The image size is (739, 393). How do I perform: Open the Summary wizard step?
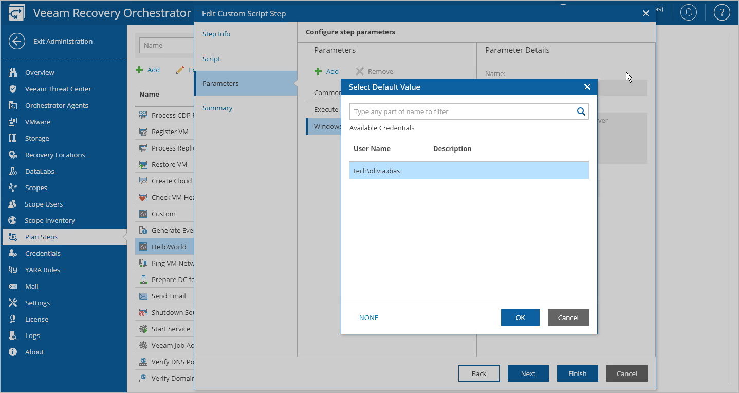[x=217, y=108]
